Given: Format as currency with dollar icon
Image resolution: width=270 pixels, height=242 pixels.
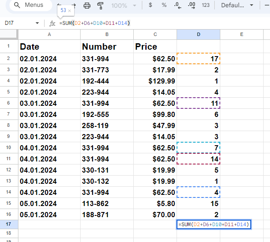Looking at the screenshot, I should (150, 5).
